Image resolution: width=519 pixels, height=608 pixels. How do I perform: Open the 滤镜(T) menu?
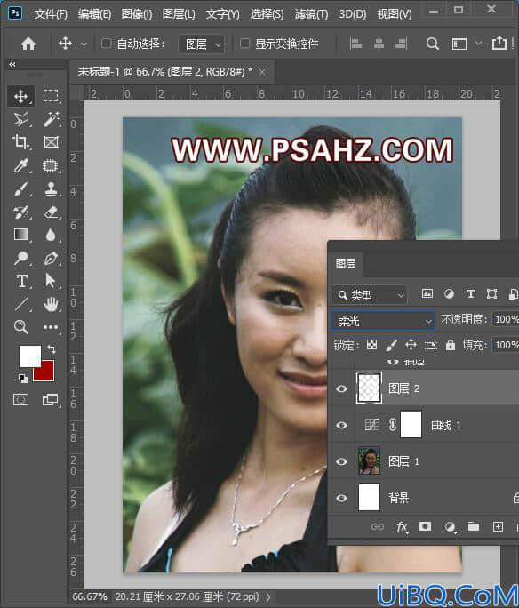point(311,14)
